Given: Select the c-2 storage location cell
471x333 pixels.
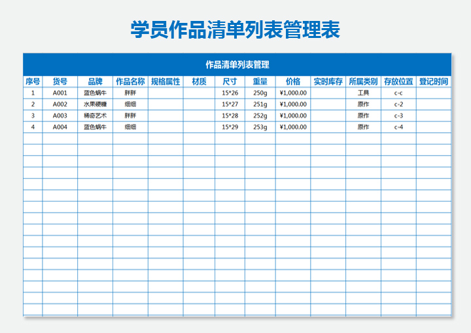Looking at the screenshot, I should (398, 104).
